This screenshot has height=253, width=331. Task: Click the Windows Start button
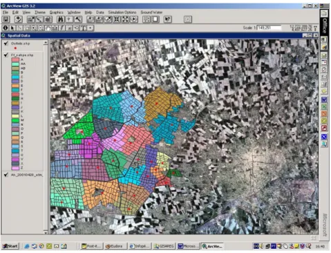click(x=10, y=246)
